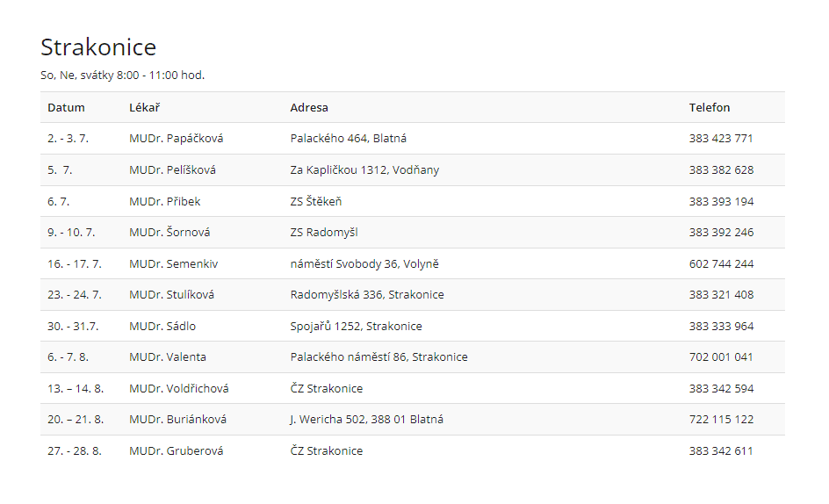Select address J. Wericha 502, 388 01 Blatná
The width and height of the screenshot is (829, 504).
click(x=366, y=420)
